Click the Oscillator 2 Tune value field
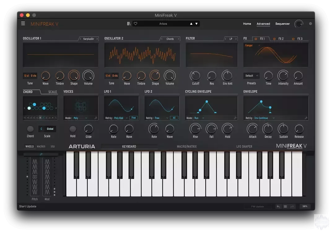This screenshot has height=233, width=332. pos(111,76)
